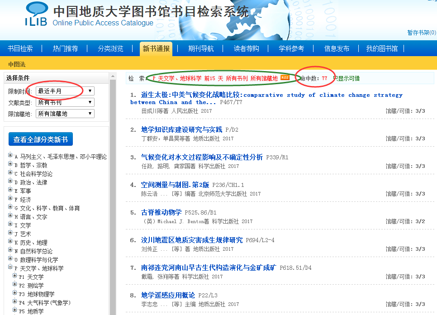This screenshot has width=437, height=315.
Task: Open the 限馆藏地 dropdown
Action: pos(65,114)
